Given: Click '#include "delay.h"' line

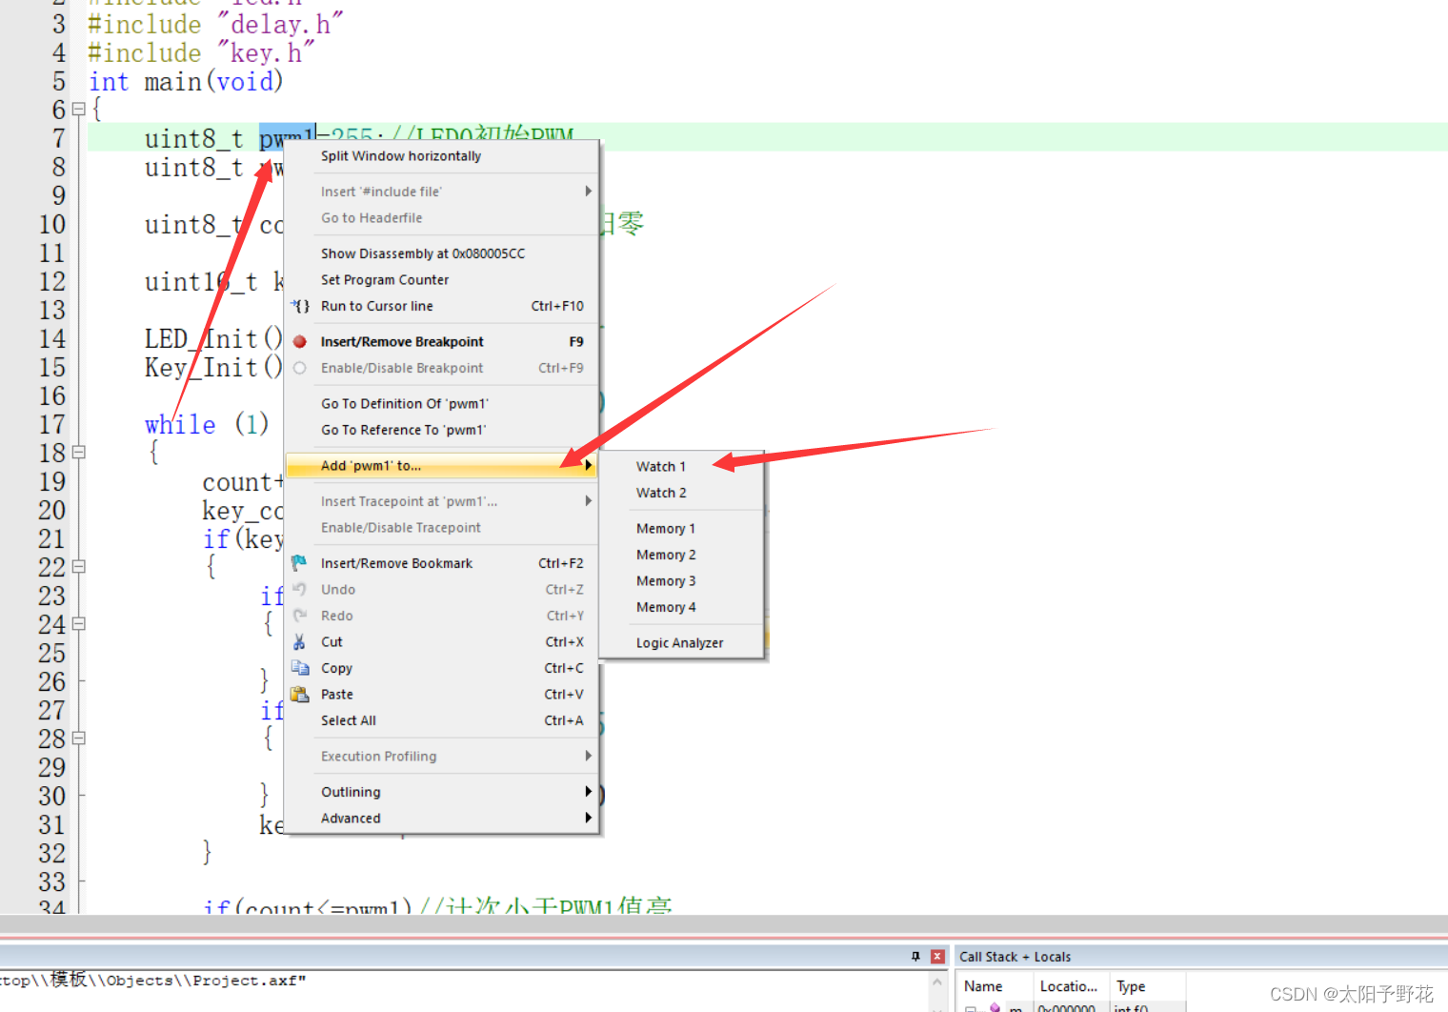Looking at the screenshot, I should 215,25.
